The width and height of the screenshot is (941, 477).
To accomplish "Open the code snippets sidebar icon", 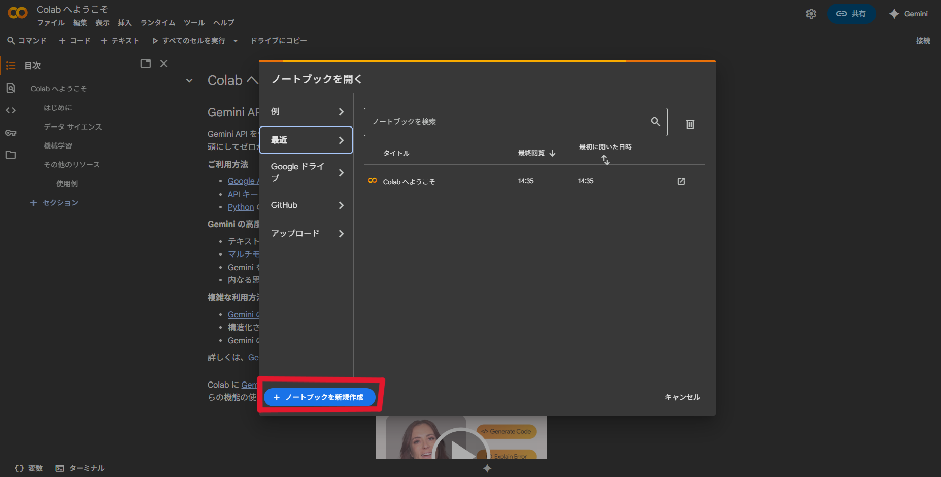I will (11, 110).
